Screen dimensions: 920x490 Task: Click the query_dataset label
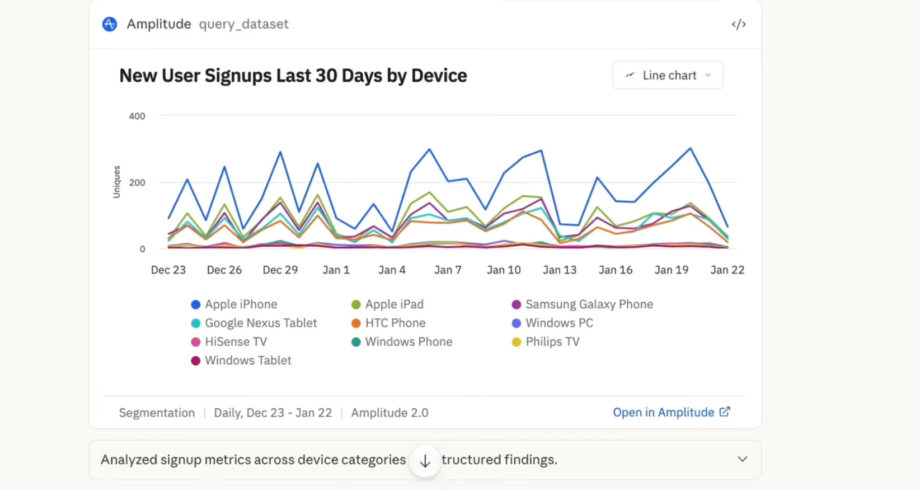point(244,24)
